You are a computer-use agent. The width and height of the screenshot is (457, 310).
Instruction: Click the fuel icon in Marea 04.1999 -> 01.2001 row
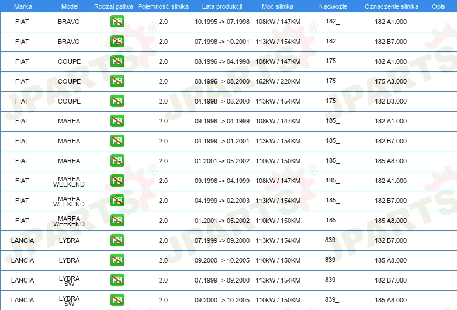click(117, 141)
